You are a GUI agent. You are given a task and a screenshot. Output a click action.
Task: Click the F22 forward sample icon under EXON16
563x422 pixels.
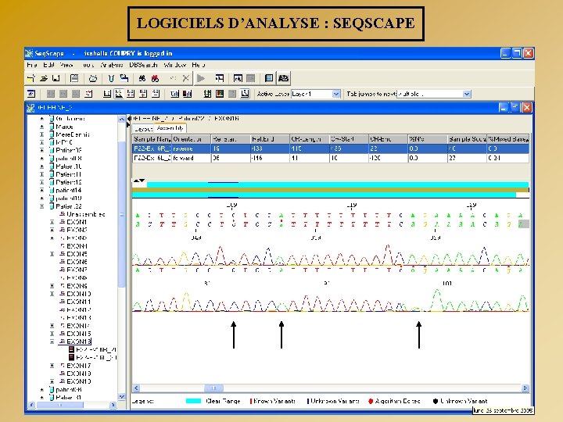(x=71, y=357)
